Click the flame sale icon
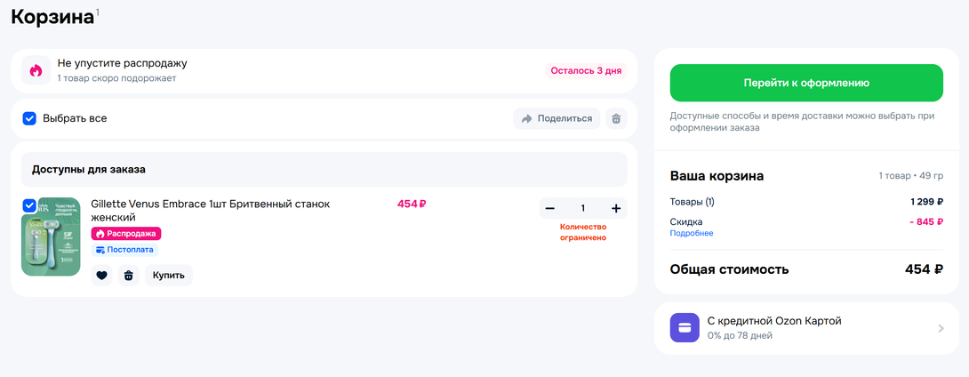This screenshot has height=377, width=969. (x=36, y=70)
